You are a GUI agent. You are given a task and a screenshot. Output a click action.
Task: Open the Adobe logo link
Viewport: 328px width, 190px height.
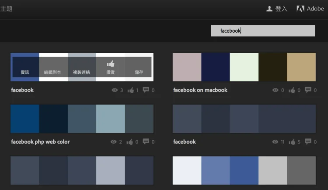300,9
